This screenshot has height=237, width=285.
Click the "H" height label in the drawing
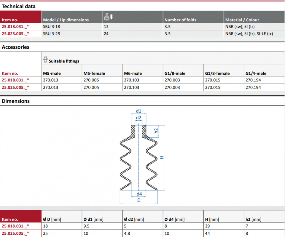pyautogui.click(x=162, y=158)
